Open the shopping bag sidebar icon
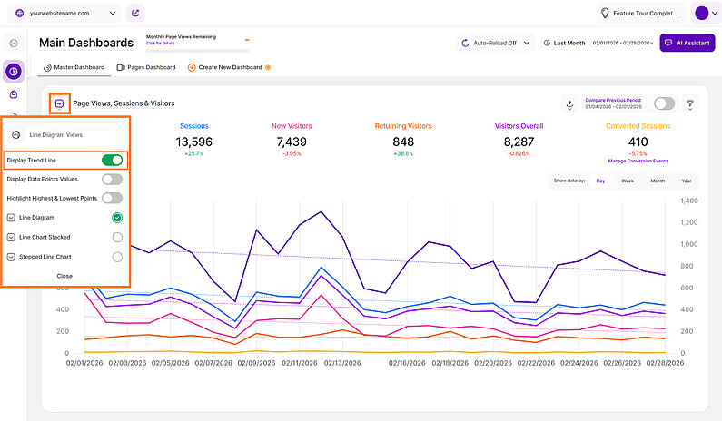The width and height of the screenshot is (722, 421). click(x=14, y=94)
